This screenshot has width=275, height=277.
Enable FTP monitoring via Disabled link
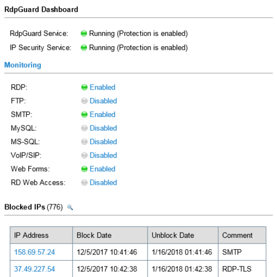click(103, 101)
